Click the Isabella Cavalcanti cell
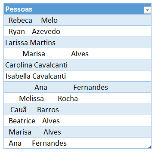This screenshot has height=156, width=158. (77, 76)
